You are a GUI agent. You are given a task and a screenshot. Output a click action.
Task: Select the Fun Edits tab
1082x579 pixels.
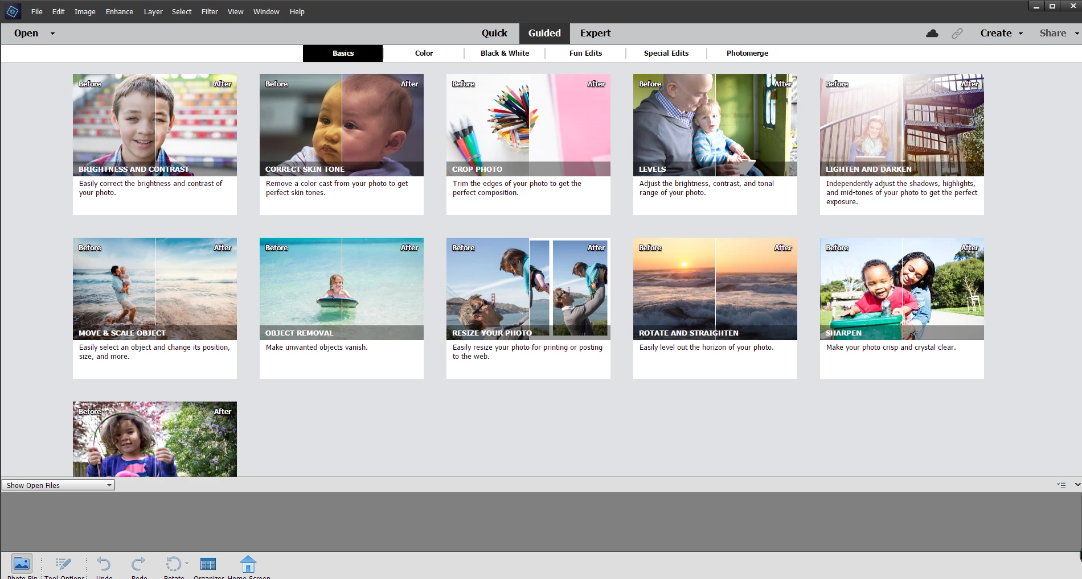point(585,53)
